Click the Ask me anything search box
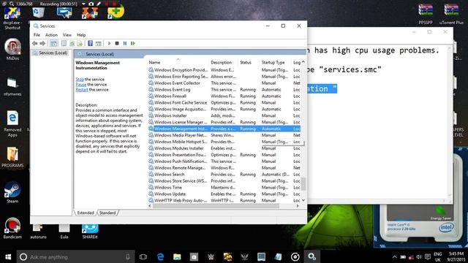The height and width of the screenshot is (263, 468). 75,256
